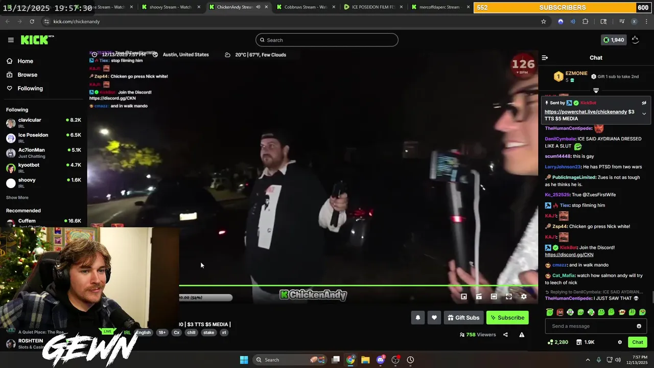654x368 pixels.
Task: Open the Kick hamburger menu
Action: click(11, 40)
